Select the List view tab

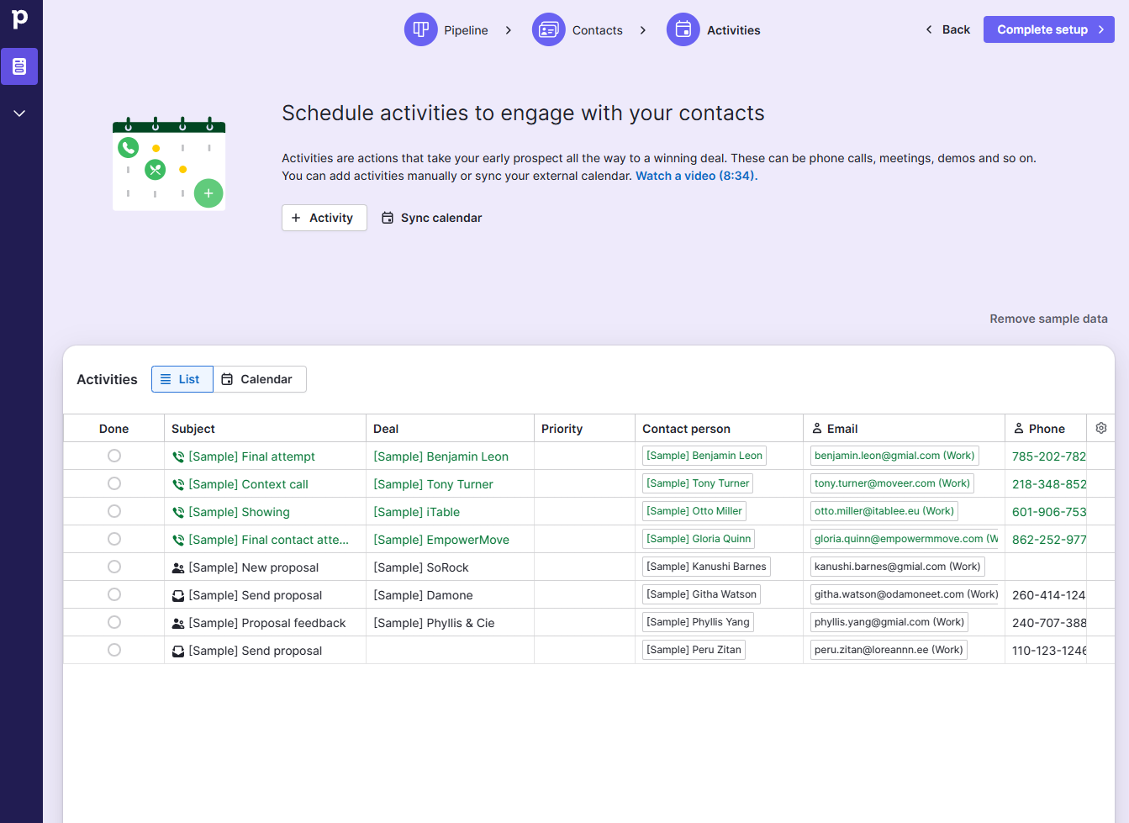point(182,379)
